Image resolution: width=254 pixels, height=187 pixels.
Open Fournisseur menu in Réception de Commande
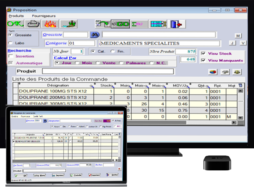point(25,116)
